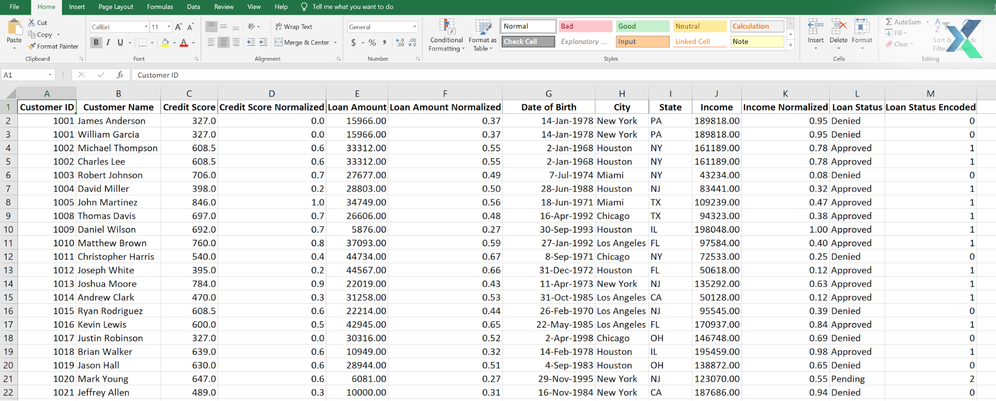
Task: Click the Copy icon
Action: pyautogui.click(x=31, y=35)
